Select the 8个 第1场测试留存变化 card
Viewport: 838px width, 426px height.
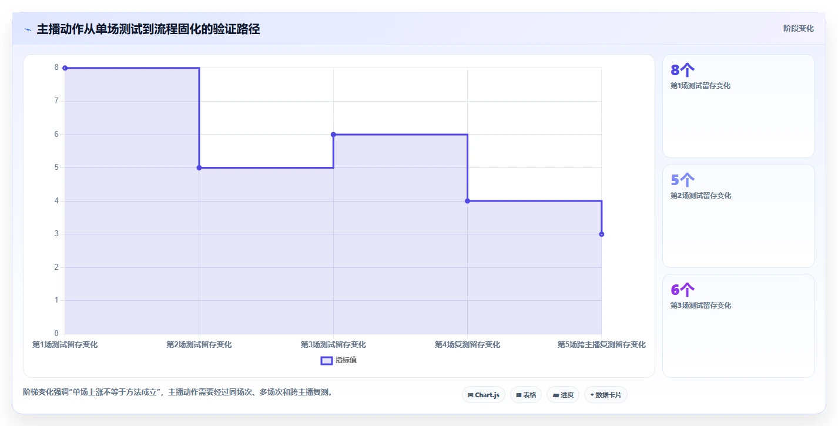[x=738, y=106]
